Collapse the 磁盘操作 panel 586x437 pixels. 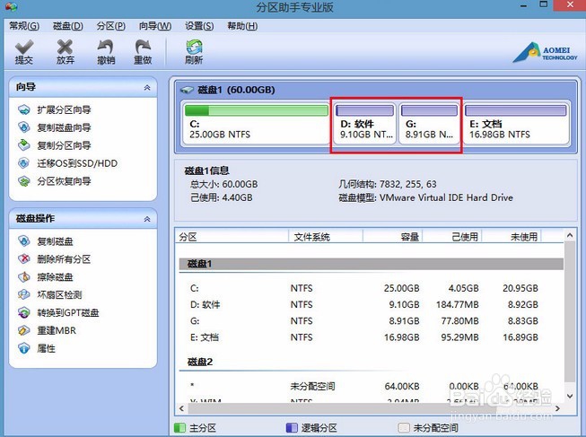coord(147,219)
